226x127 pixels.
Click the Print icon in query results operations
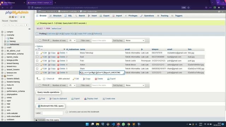(39, 99)
